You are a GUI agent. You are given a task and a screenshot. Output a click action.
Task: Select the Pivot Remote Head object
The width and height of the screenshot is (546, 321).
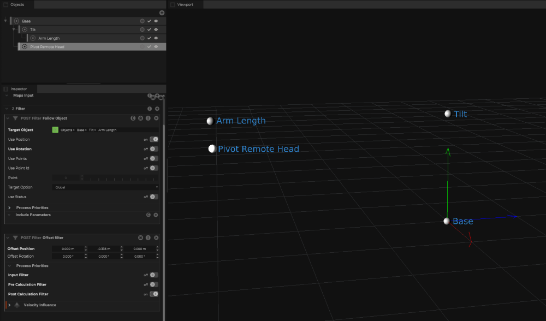47,47
